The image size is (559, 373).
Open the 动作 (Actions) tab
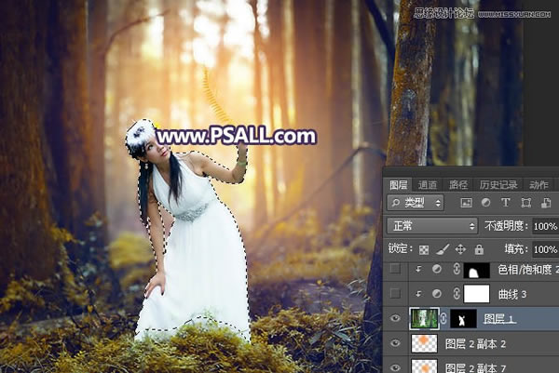[x=539, y=185]
